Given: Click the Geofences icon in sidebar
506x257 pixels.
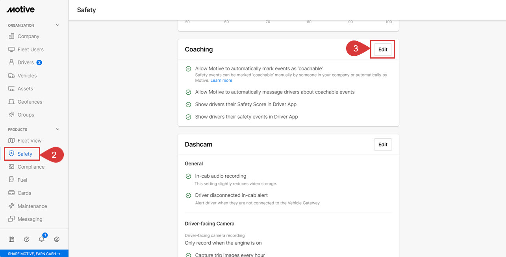Looking at the screenshot, I should pos(11,102).
